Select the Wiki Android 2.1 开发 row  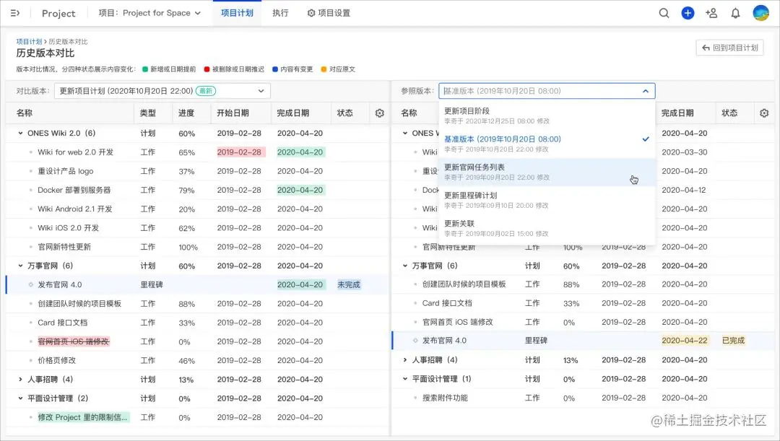tap(197, 209)
